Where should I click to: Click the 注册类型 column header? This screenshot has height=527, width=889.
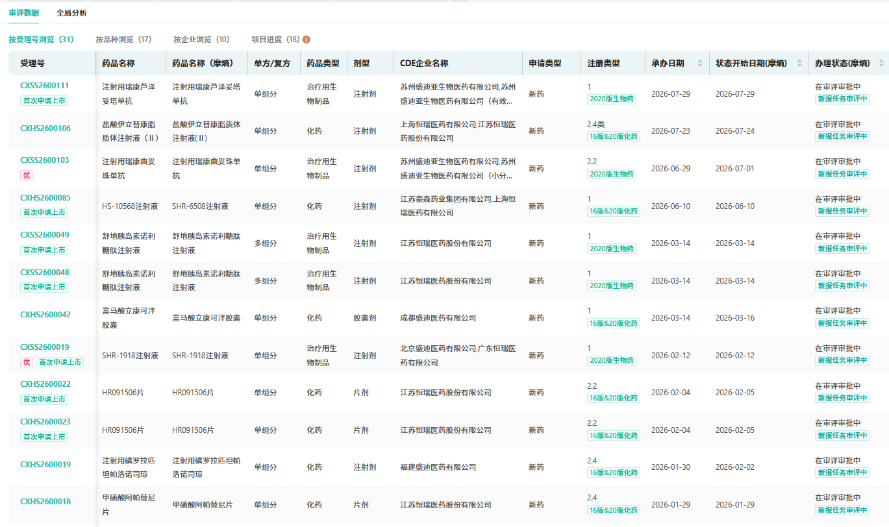pyautogui.click(x=603, y=64)
